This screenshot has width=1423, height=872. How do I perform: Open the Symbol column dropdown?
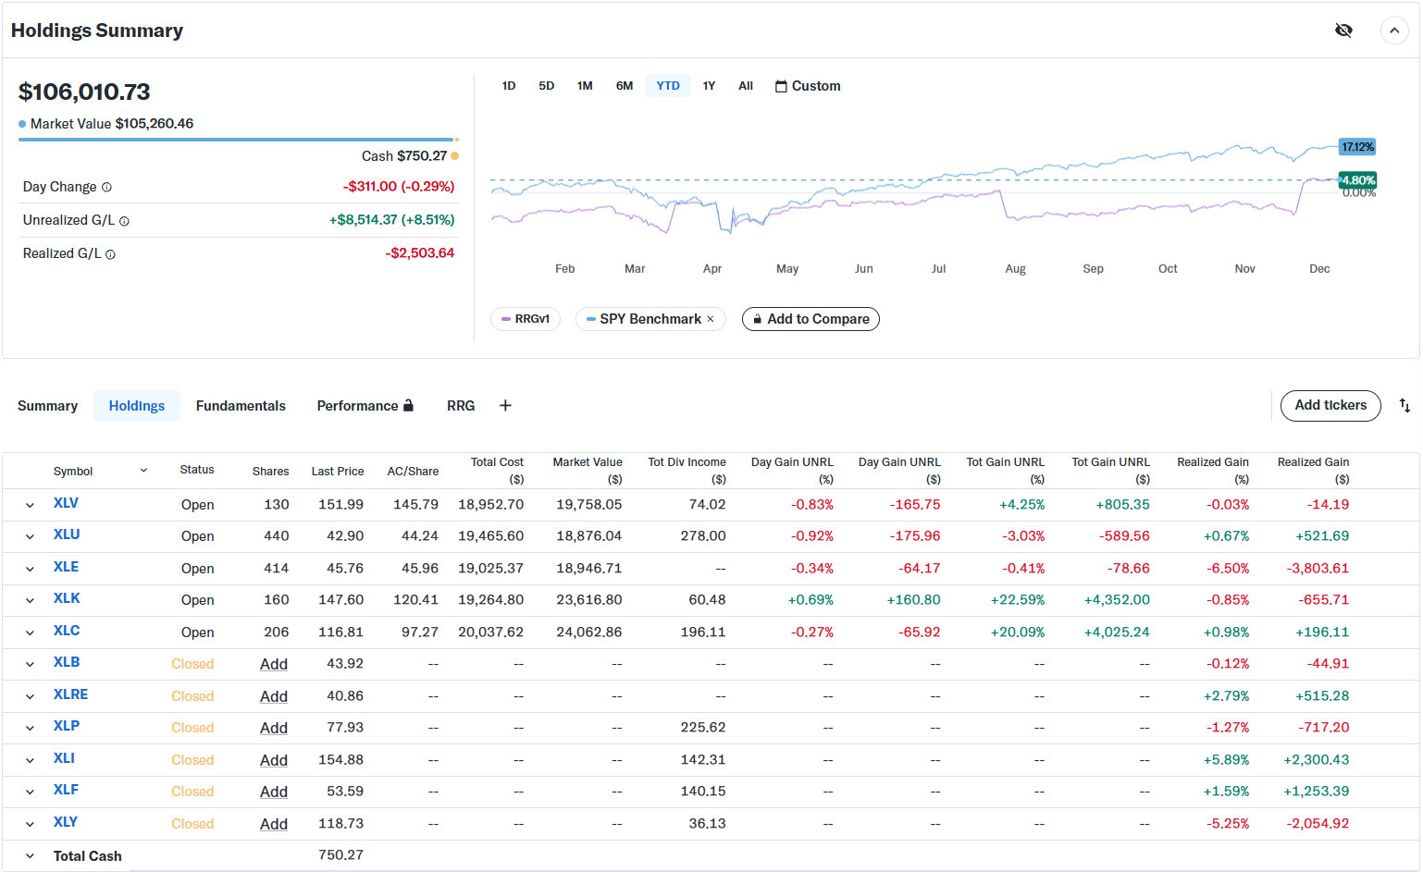pyautogui.click(x=143, y=471)
